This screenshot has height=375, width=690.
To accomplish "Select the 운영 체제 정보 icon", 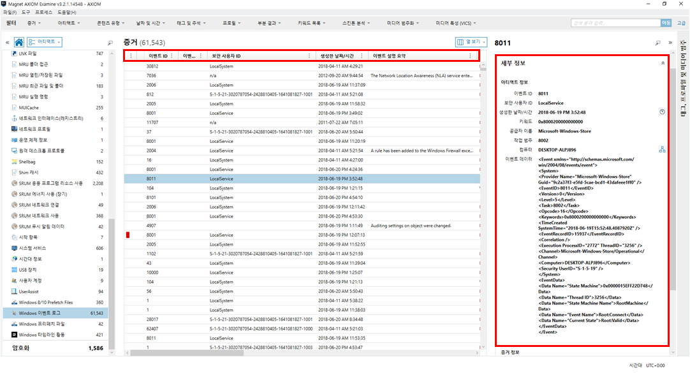I will click(x=14, y=140).
